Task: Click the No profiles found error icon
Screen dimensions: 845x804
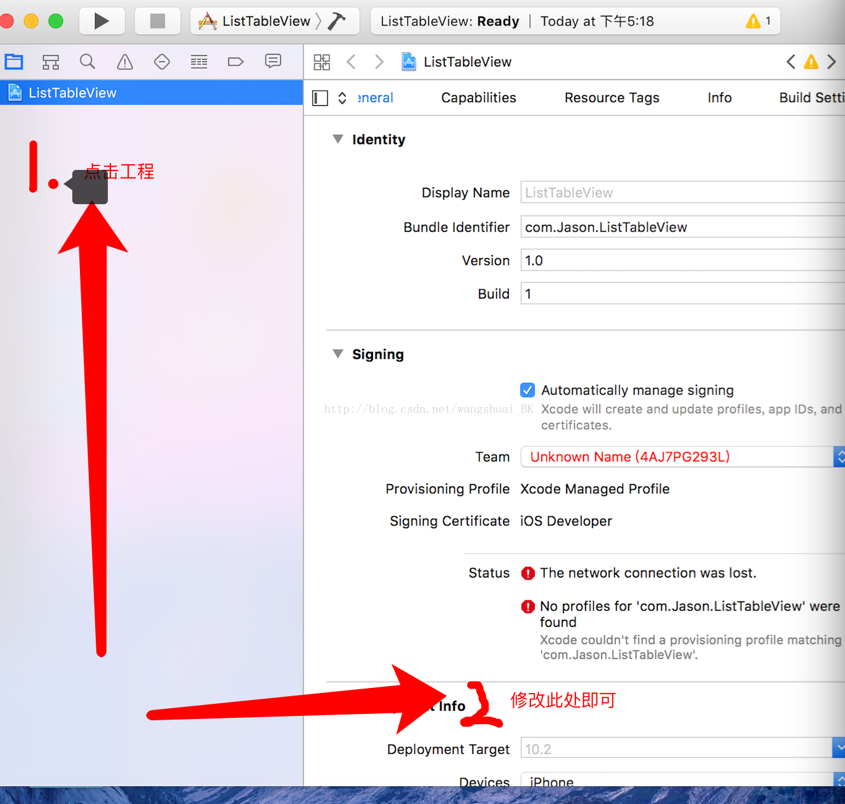Action: pos(528,607)
